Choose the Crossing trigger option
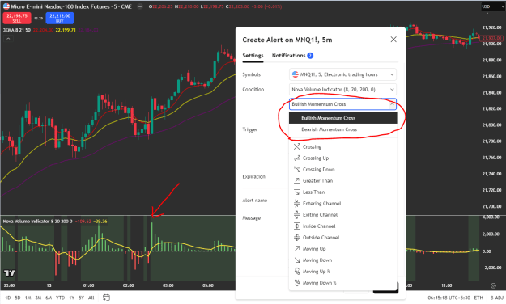Screen dimensions: 506x304 point(343,146)
